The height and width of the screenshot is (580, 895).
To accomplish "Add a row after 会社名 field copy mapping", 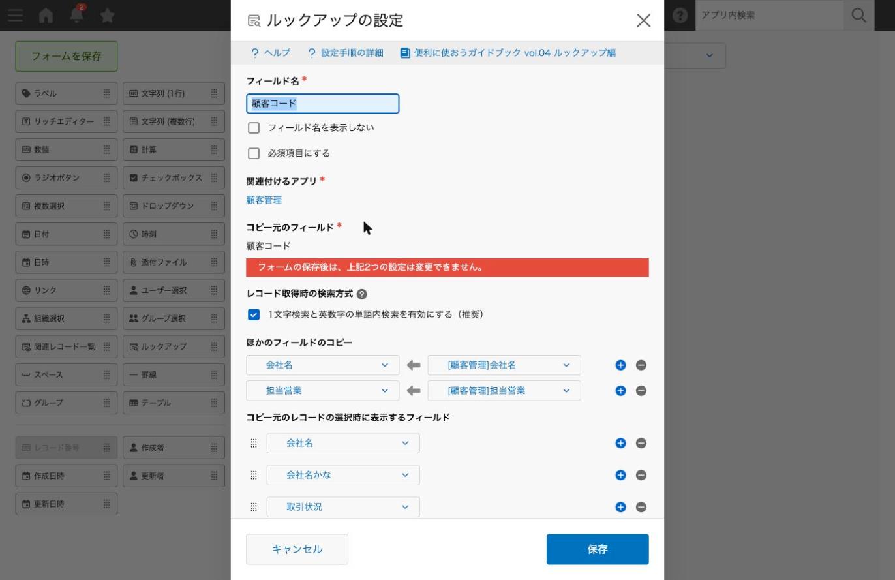I will tap(620, 365).
